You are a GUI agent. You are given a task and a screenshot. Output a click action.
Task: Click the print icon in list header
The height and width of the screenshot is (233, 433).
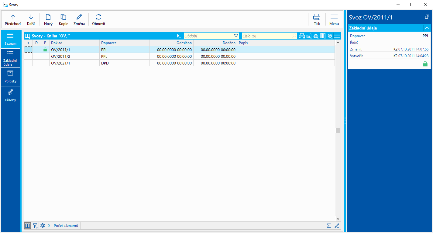(x=302, y=36)
